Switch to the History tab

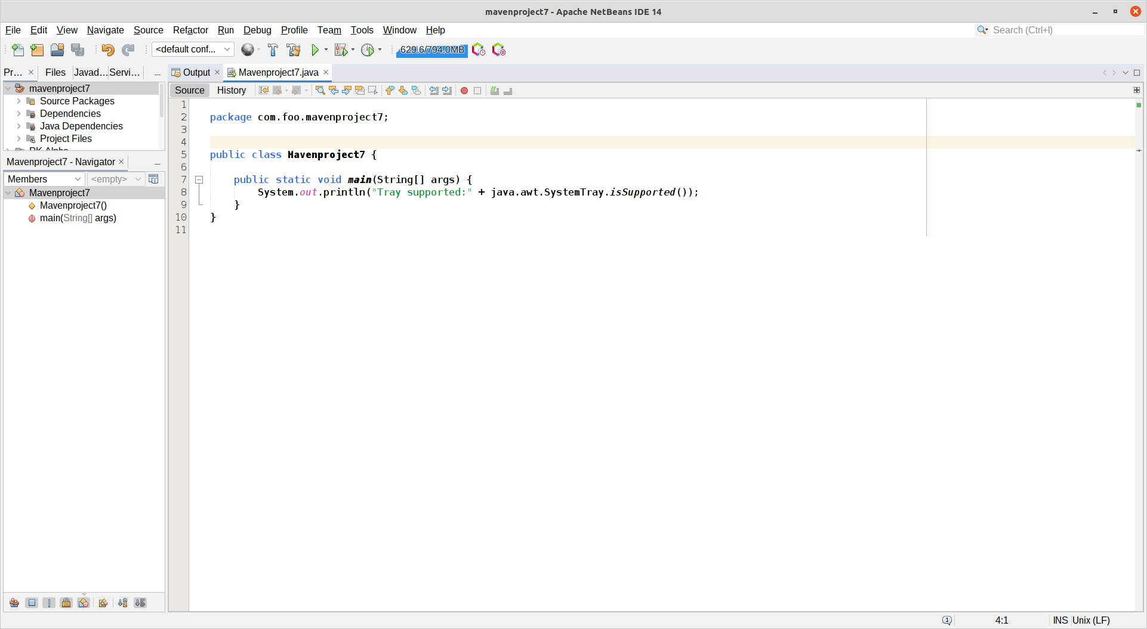pyautogui.click(x=232, y=90)
